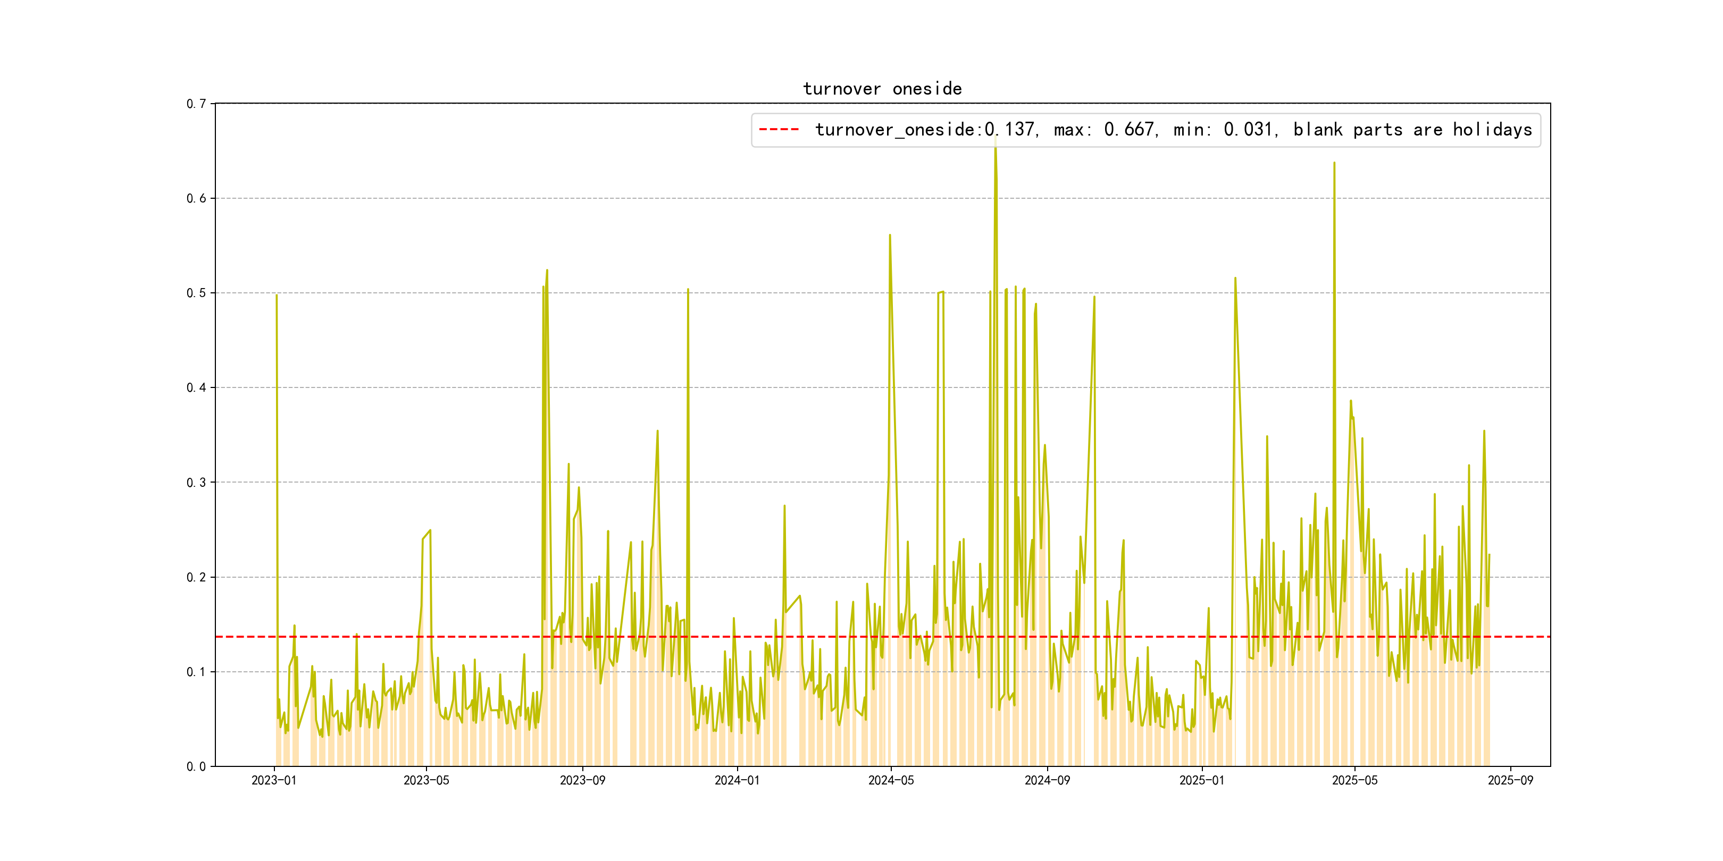The height and width of the screenshot is (861, 1723).
Task: Click the chart title 'turnover oneside'
Action: pos(882,89)
